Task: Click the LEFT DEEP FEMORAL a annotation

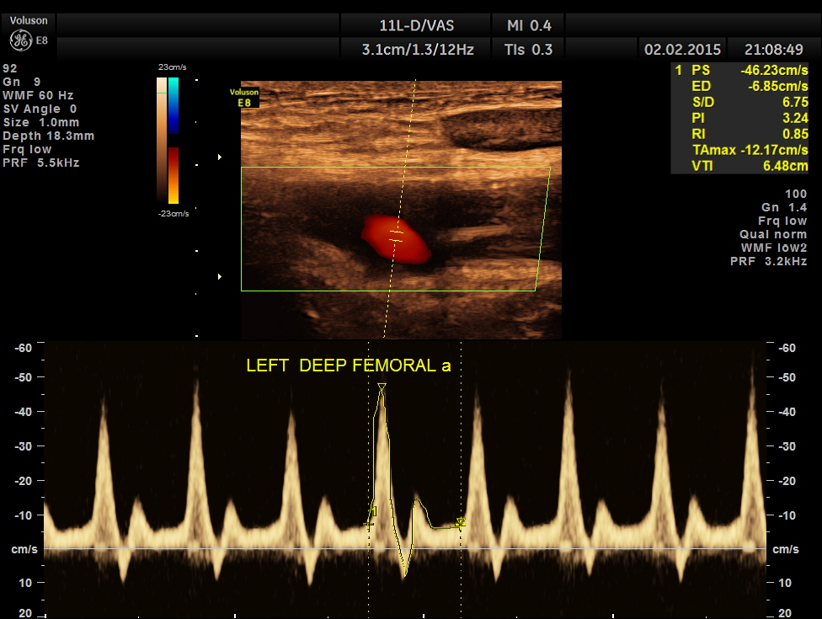Action: [348, 366]
